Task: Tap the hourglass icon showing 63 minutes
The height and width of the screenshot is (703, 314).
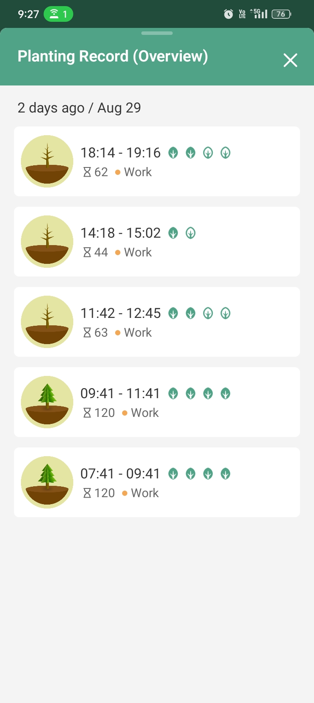Action: (x=87, y=333)
